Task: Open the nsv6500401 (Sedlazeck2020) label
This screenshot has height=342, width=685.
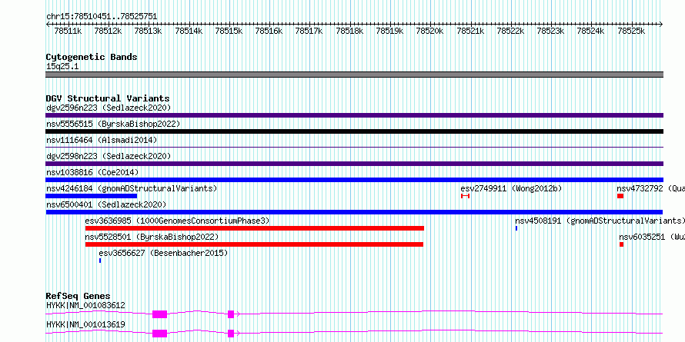Action: [x=106, y=204]
